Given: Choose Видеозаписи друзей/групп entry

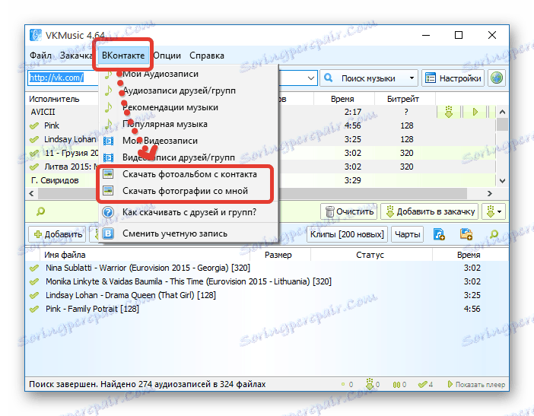Looking at the screenshot, I should click(x=189, y=157).
